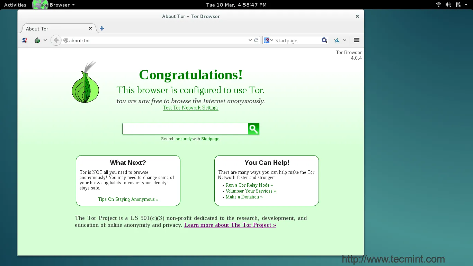The width and height of the screenshot is (473, 266).
Task: Open Tips On Staying Anonymous link
Action: click(128, 199)
